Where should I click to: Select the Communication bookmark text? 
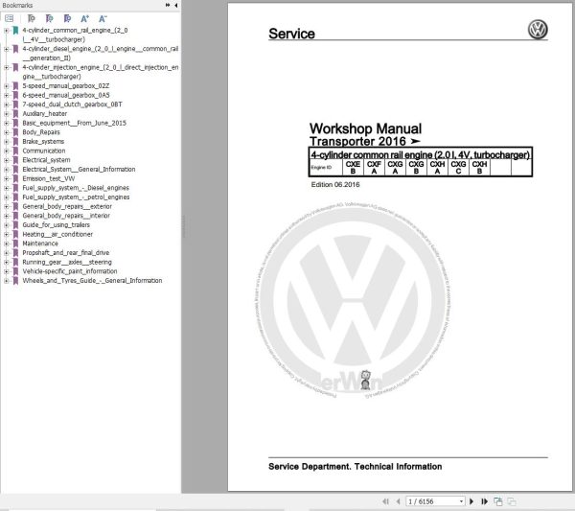[44, 151]
